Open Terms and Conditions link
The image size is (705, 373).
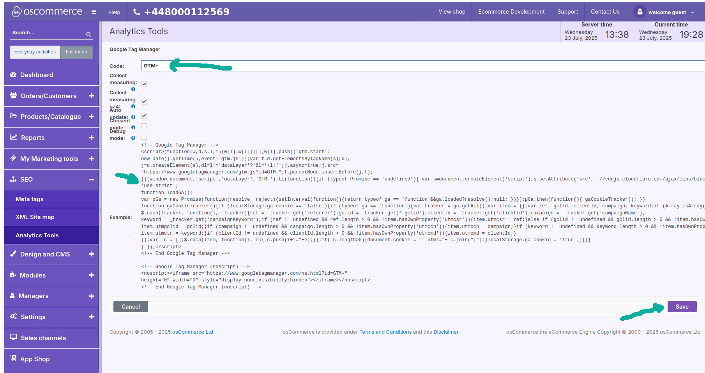(385, 332)
